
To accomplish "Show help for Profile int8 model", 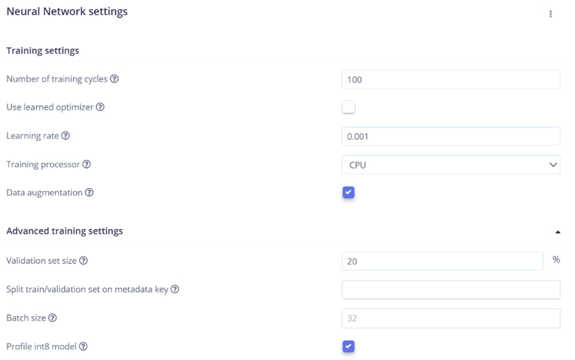I will 83,347.
